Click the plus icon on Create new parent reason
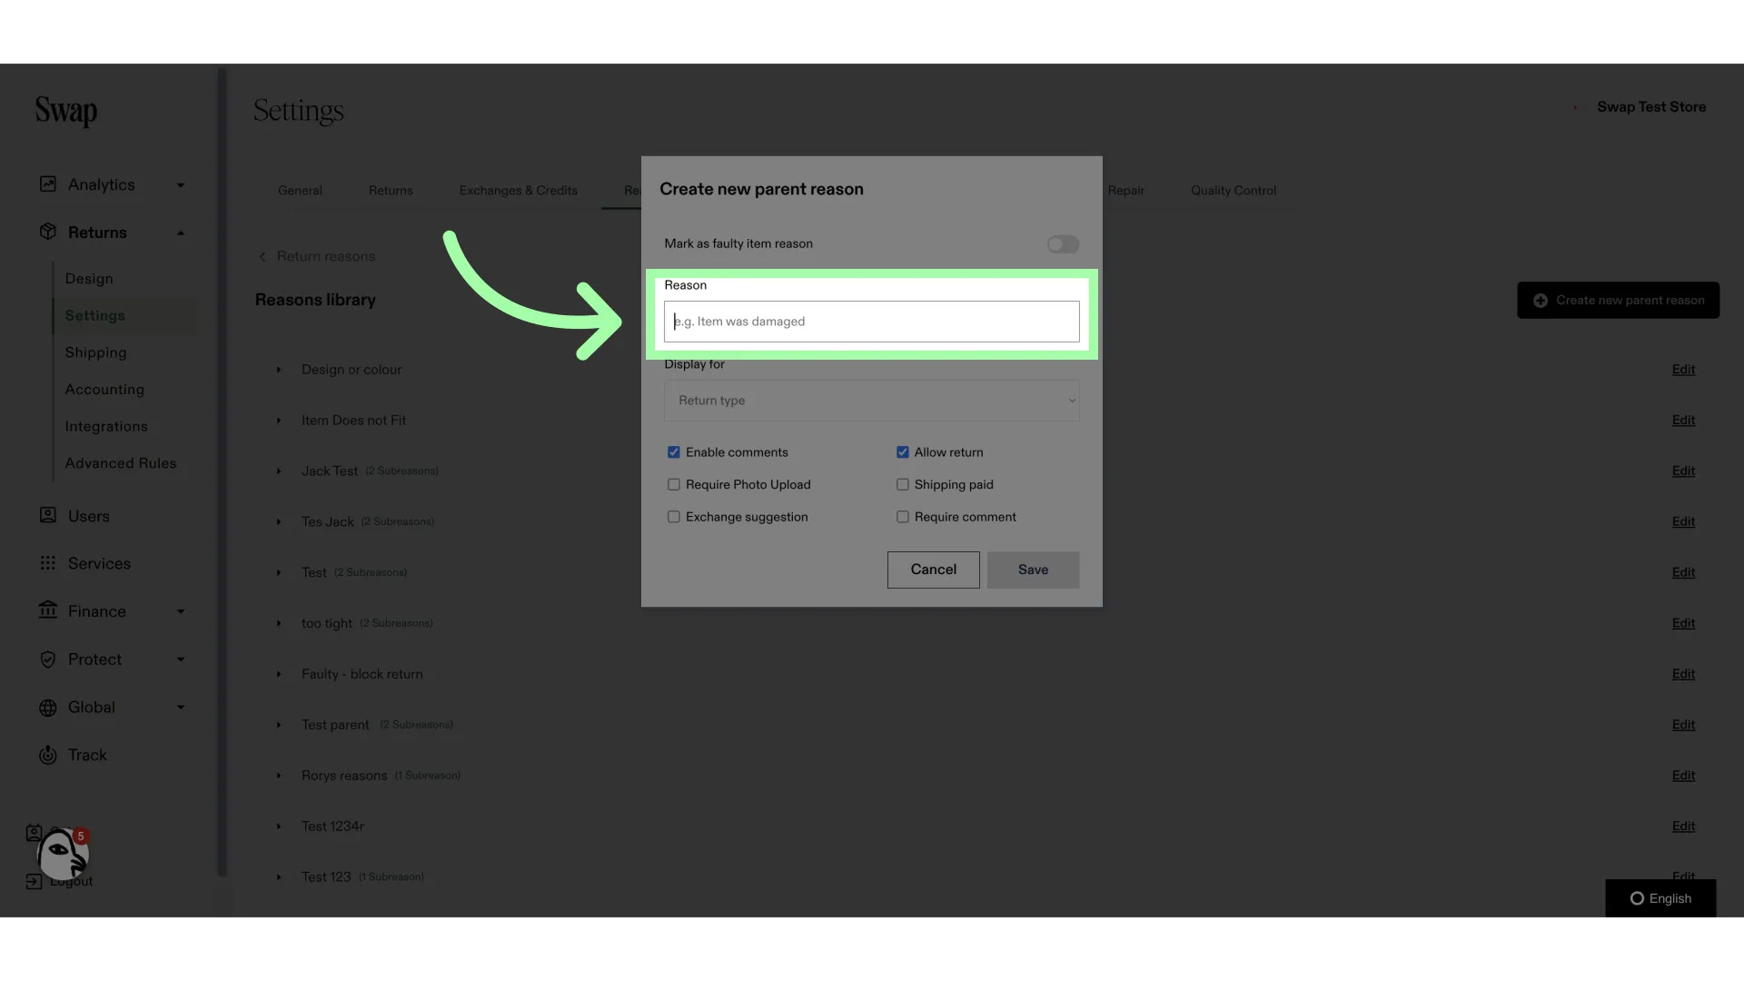The height and width of the screenshot is (981, 1744). [1541, 301]
